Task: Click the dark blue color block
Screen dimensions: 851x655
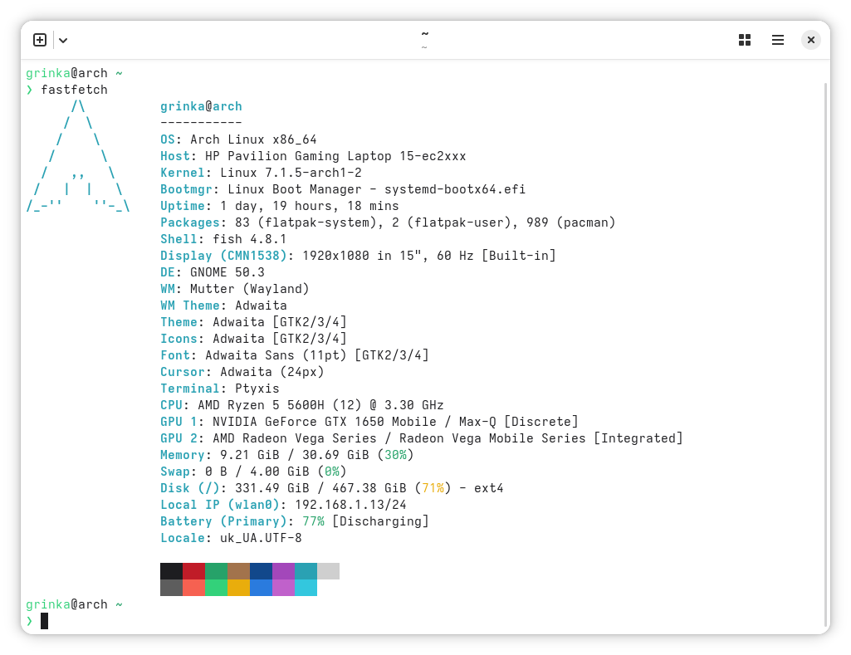Action: point(261,571)
